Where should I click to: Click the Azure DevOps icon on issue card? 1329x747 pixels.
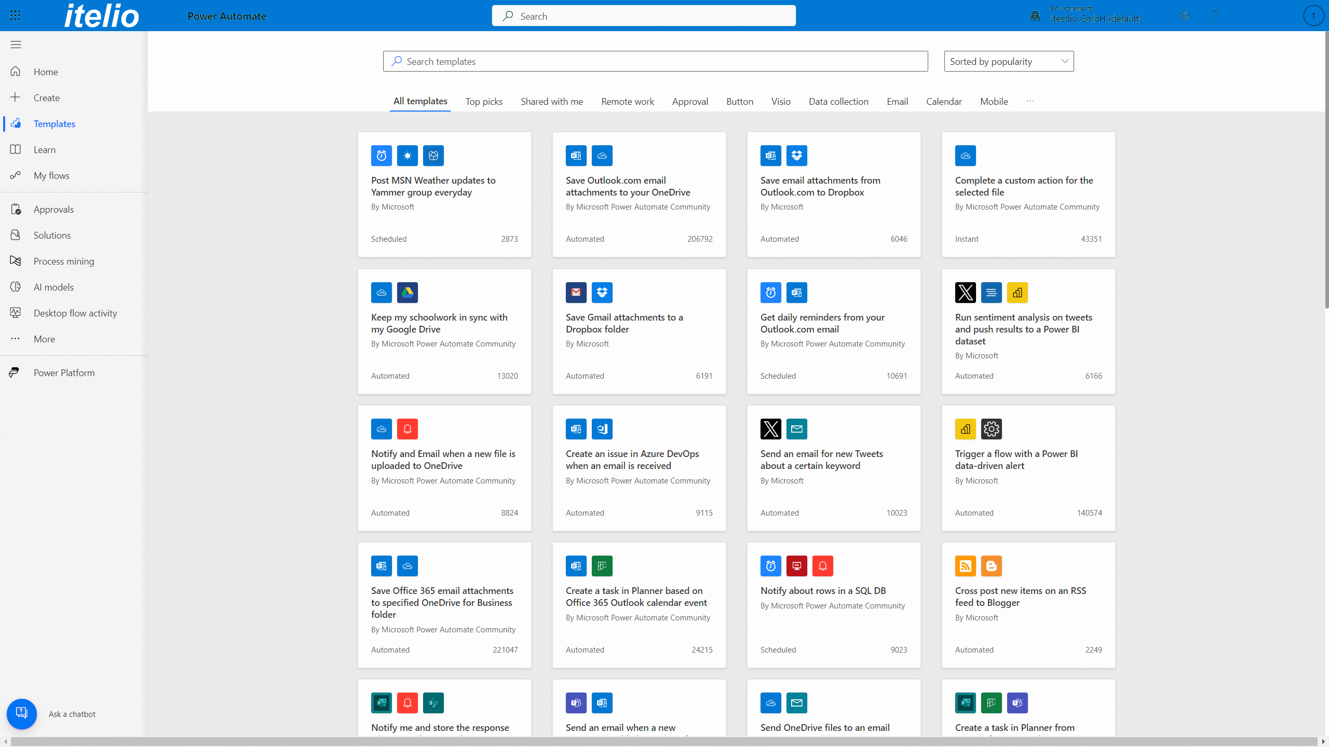tap(602, 429)
